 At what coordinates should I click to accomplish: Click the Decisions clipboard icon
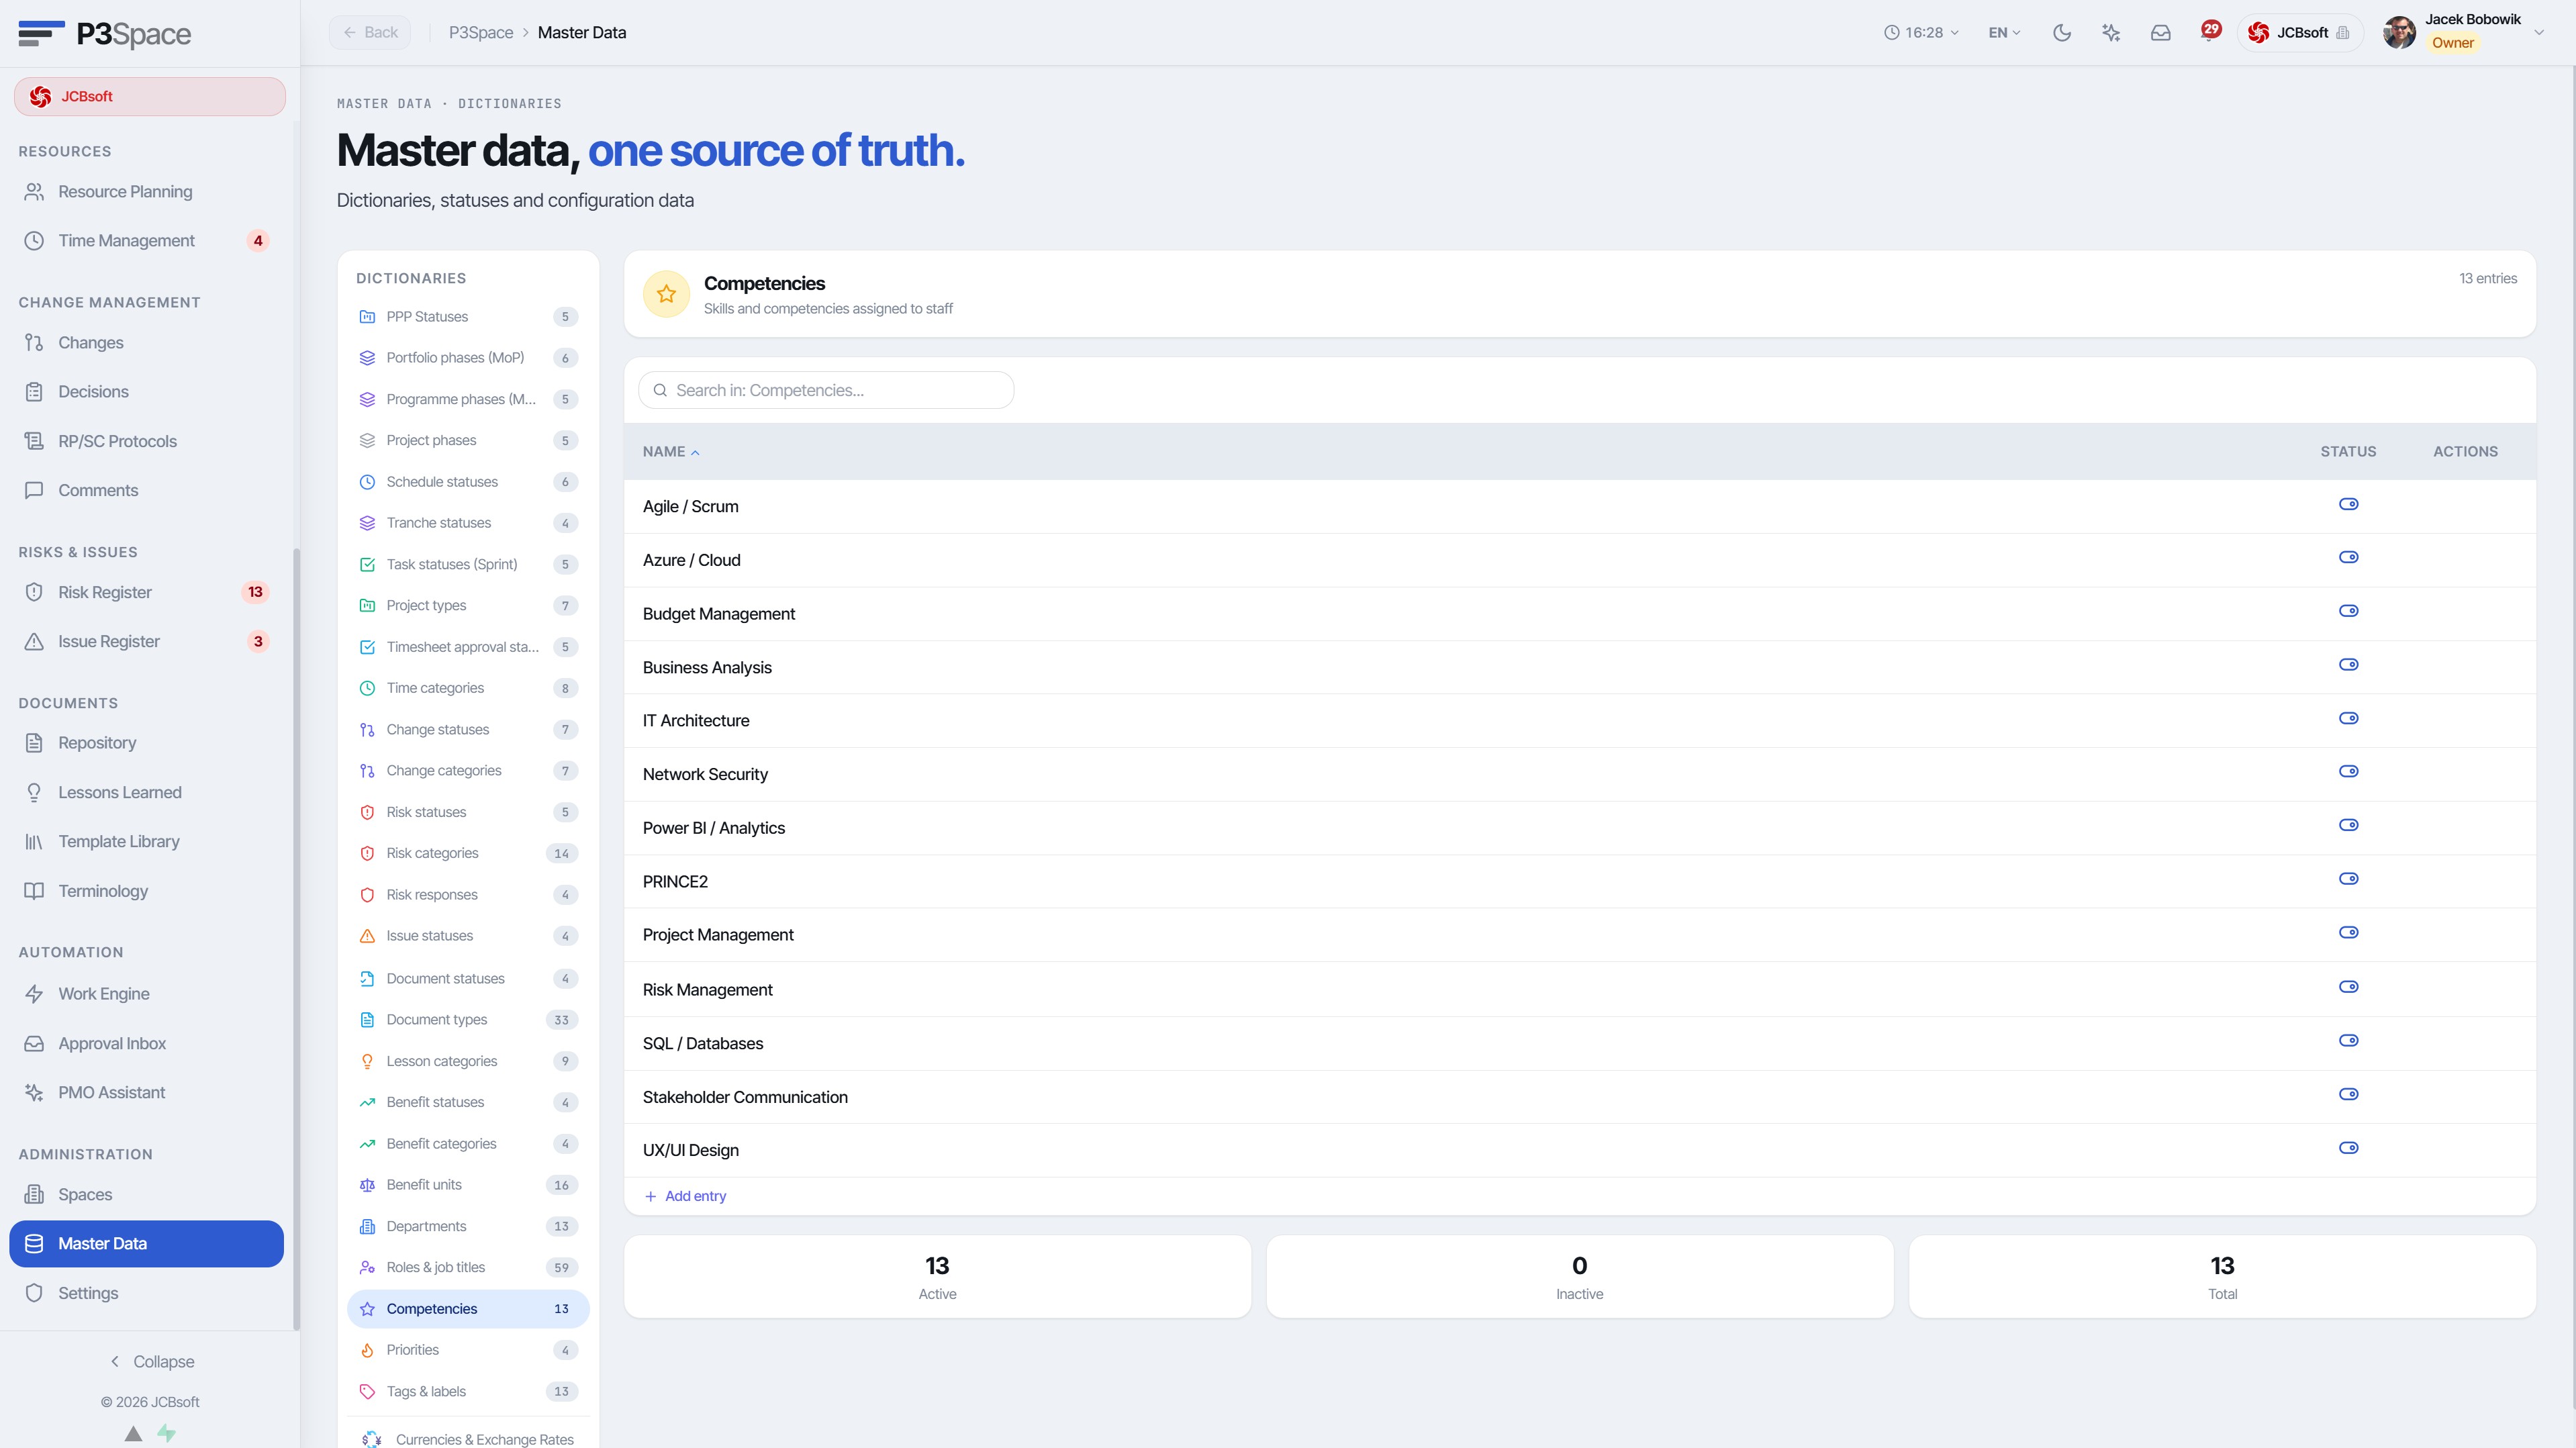point(34,391)
